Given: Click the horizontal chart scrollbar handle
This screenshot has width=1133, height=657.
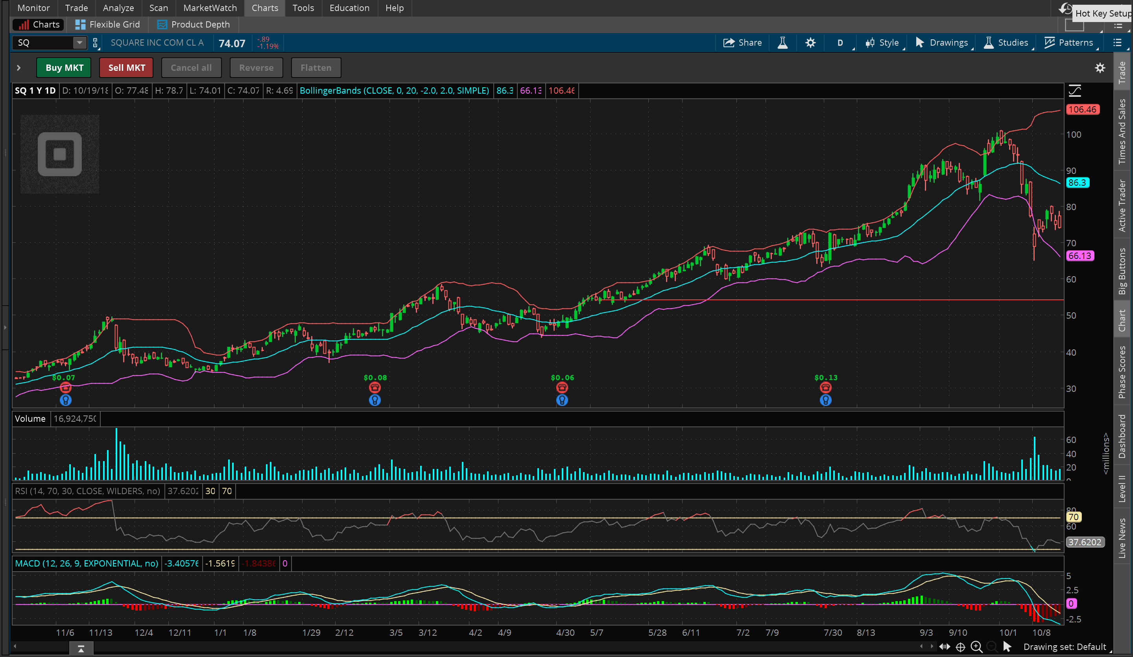Looking at the screenshot, I should pyautogui.click(x=81, y=648).
